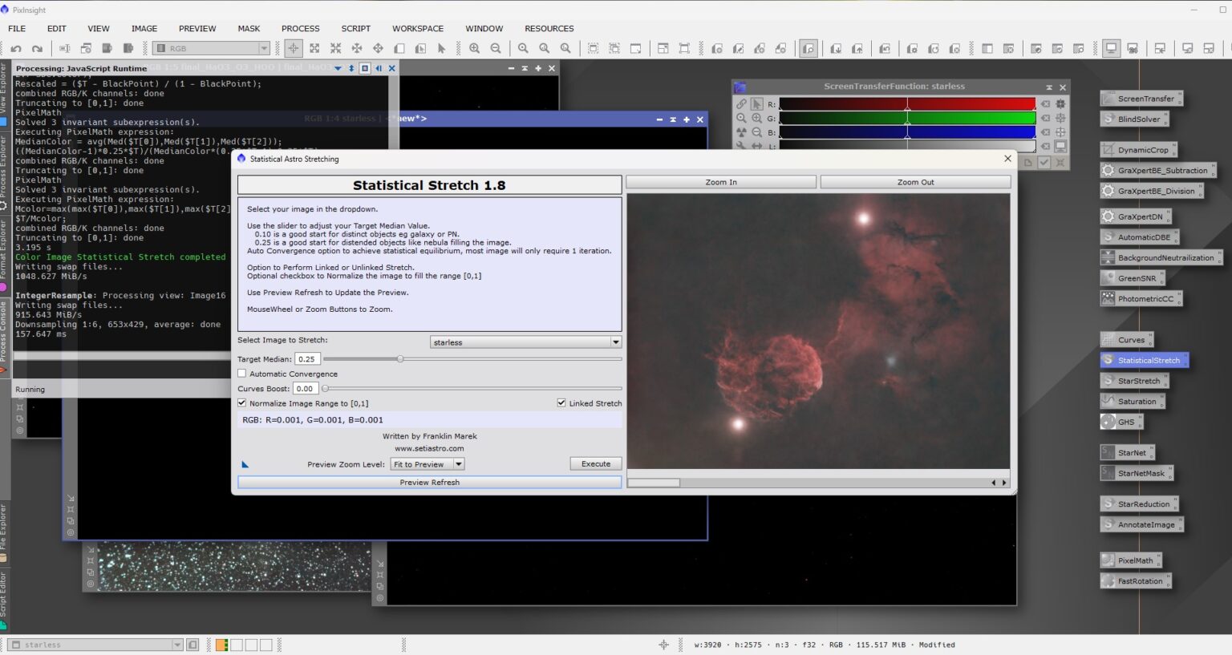This screenshot has width=1232, height=655.
Task: Open the PROCESS menu
Action: tap(300, 28)
